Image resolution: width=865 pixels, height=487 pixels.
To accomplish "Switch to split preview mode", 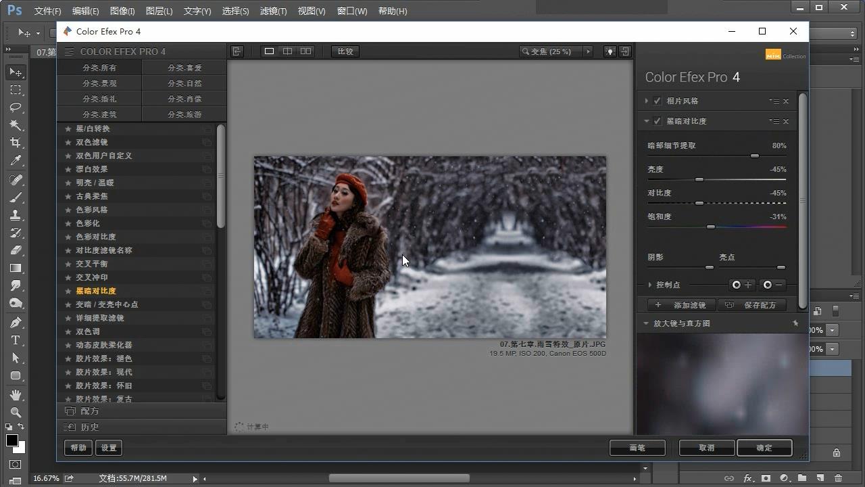I will (x=287, y=51).
